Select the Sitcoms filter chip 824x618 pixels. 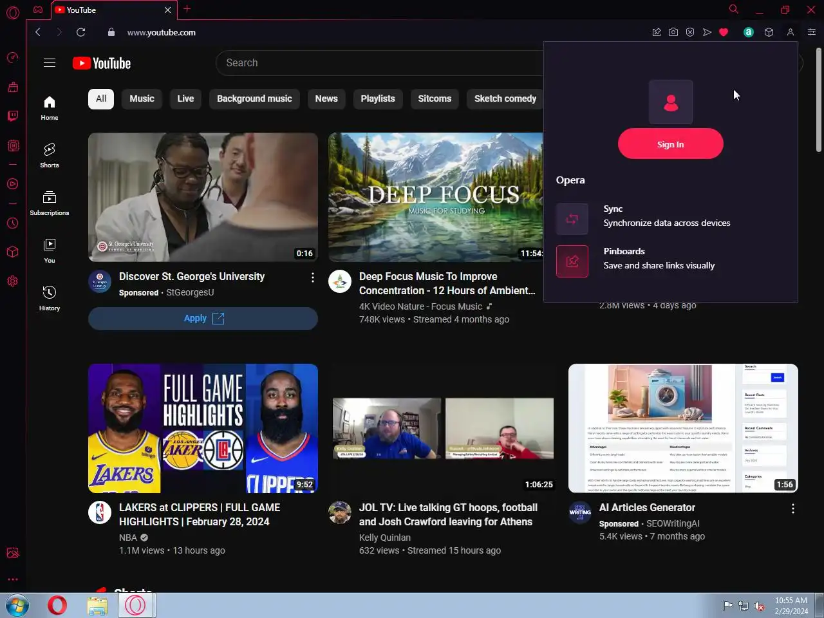[435, 98]
